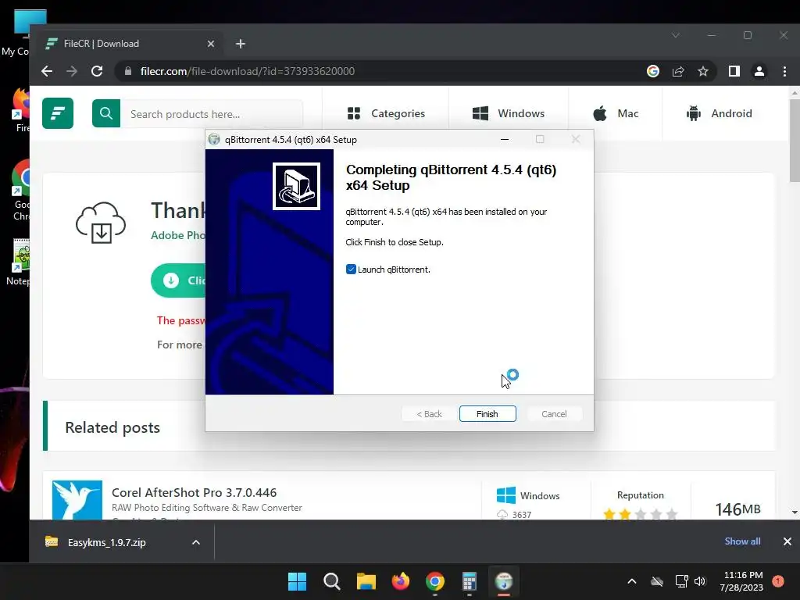Click the Search products here field
The image size is (800, 600).
click(x=211, y=114)
